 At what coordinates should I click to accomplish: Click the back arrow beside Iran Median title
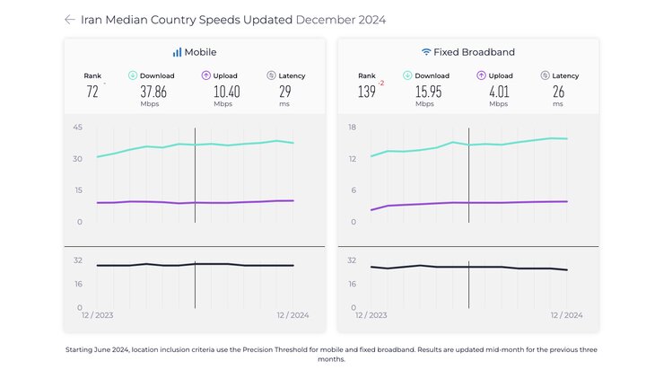[x=69, y=19]
